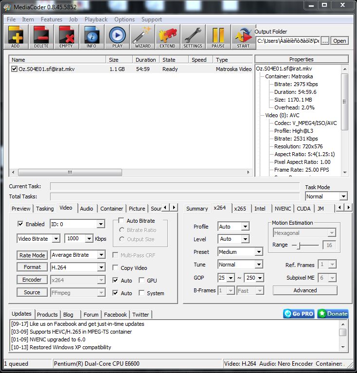357x373 pixels.
Task: Select the Container: Matroska tree item
Action: [x=289, y=76]
